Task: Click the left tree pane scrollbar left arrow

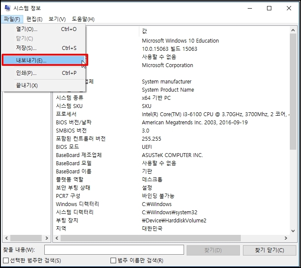Action: (6, 238)
